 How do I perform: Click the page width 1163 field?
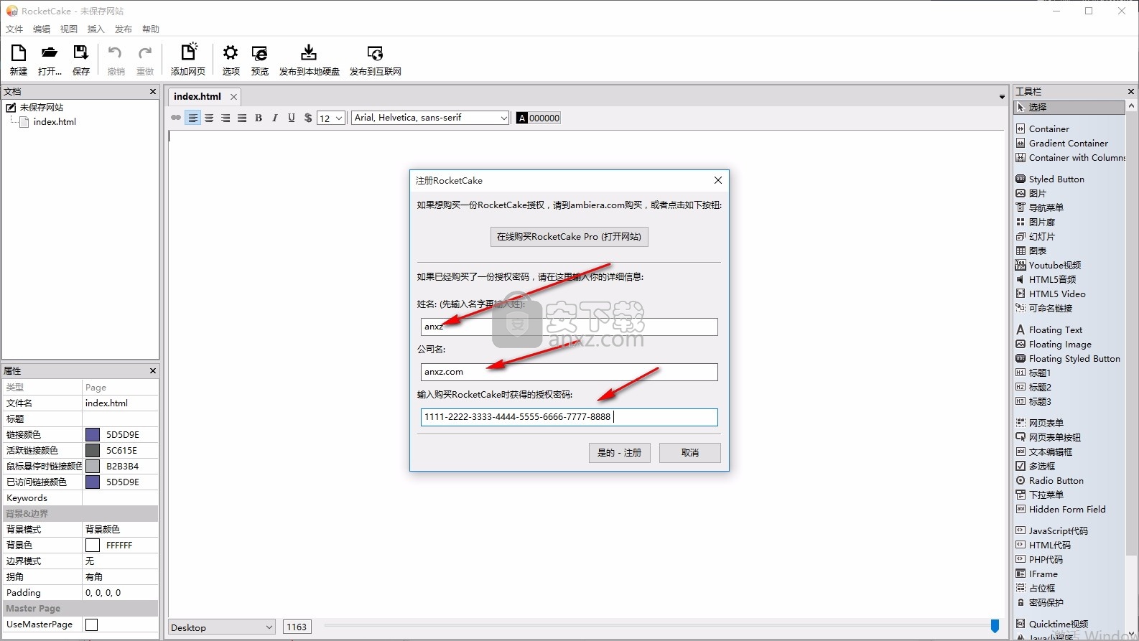(x=297, y=627)
